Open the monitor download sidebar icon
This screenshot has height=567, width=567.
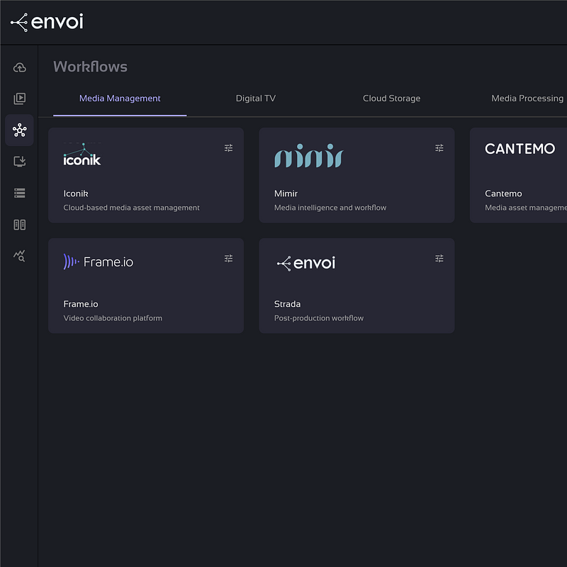tap(19, 162)
